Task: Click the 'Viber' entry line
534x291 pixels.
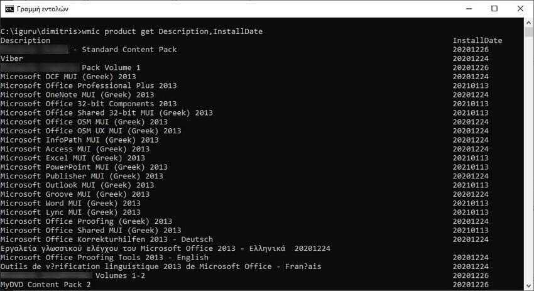Action: click(x=12, y=58)
